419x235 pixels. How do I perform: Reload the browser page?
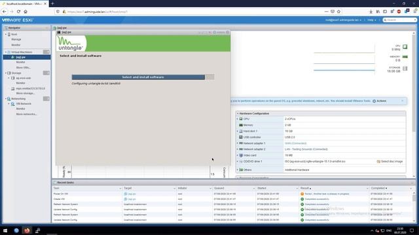pyautogui.click(x=18, y=12)
